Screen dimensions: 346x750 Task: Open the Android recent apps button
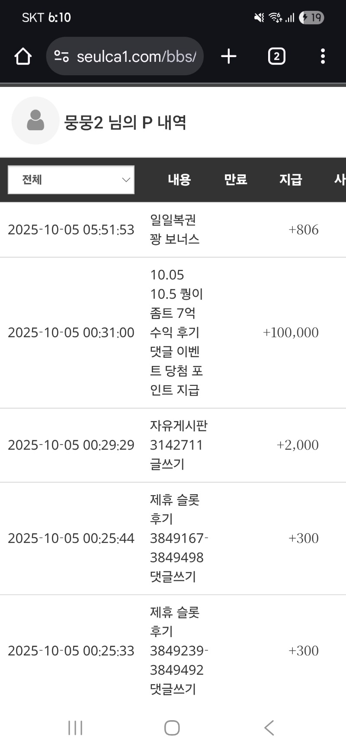click(x=75, y=728)
